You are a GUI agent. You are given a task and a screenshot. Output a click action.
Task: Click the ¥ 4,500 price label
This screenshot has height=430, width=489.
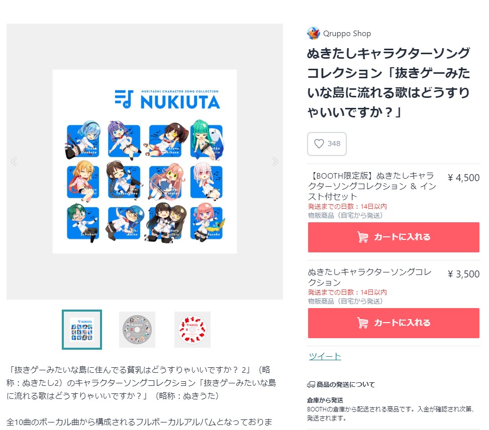pos(463,178)
